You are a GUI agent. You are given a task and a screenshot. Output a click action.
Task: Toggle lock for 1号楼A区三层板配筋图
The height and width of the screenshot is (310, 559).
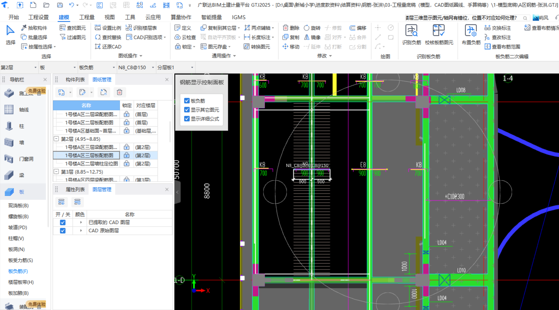pyautogui.click(x=127, y=155)
